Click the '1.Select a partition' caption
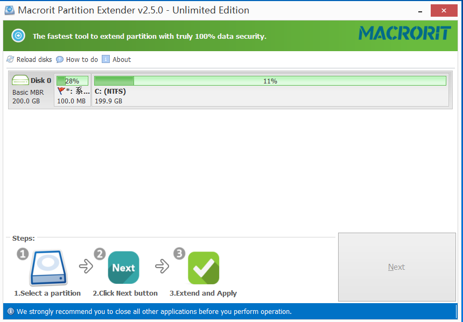 point(47,293)
